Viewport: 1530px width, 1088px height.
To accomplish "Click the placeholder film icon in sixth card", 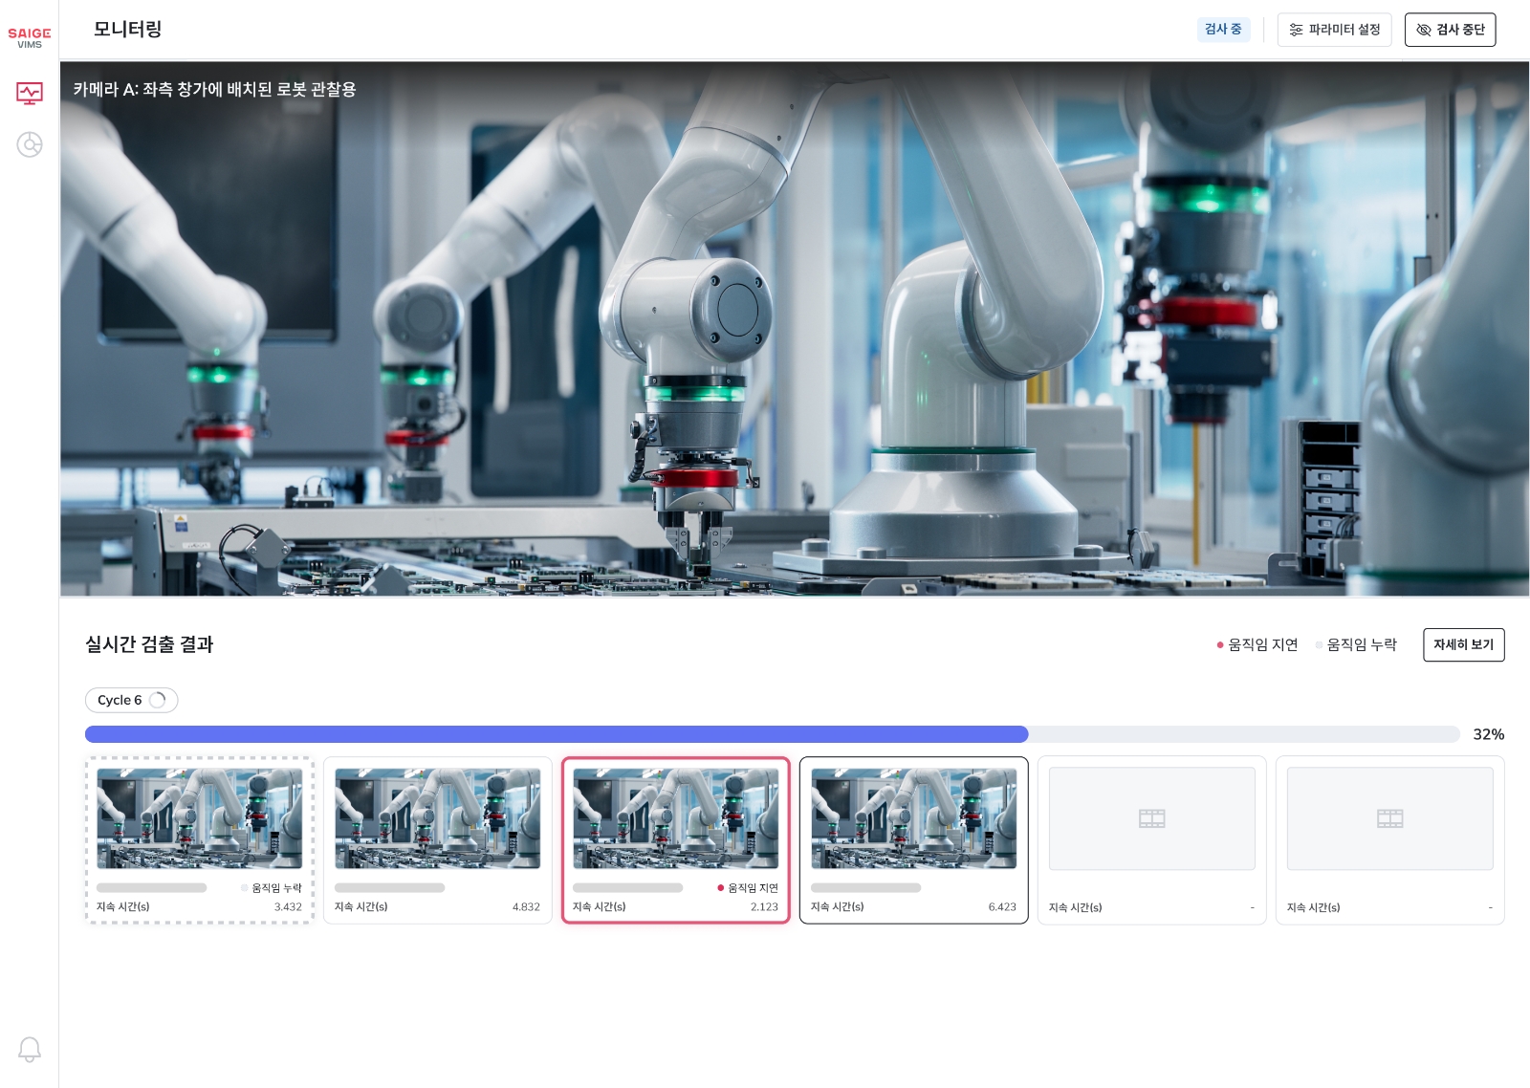I will pyautogui.click(x=1389, y=818).
